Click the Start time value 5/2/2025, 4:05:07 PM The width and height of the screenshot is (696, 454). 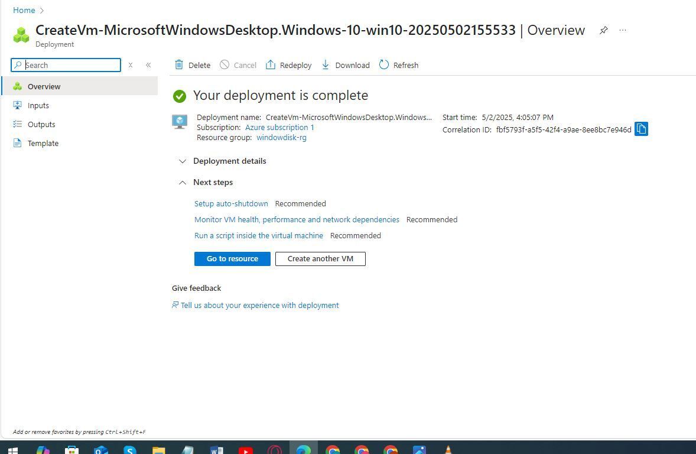point(518,117)
